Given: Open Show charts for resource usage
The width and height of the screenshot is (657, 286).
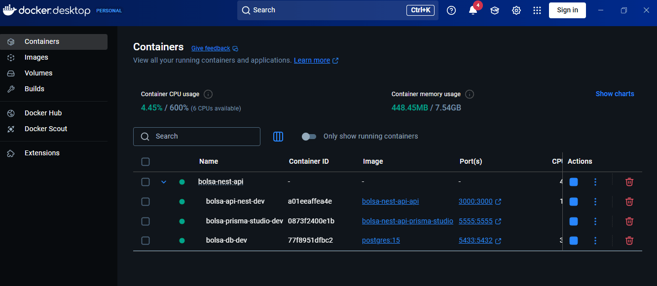Looking at the screenshot, I should 615,94.
